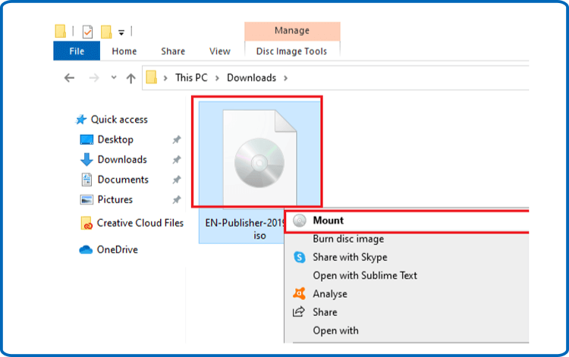The image size is (569, 357).
Task: Click the pin icon beside Documents
Action: click(176, 180)
